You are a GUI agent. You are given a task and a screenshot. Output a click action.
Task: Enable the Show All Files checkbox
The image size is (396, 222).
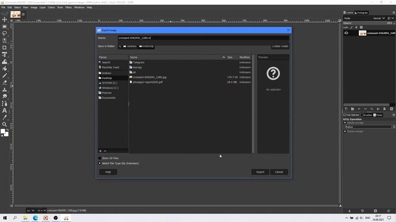click(100, 158)
